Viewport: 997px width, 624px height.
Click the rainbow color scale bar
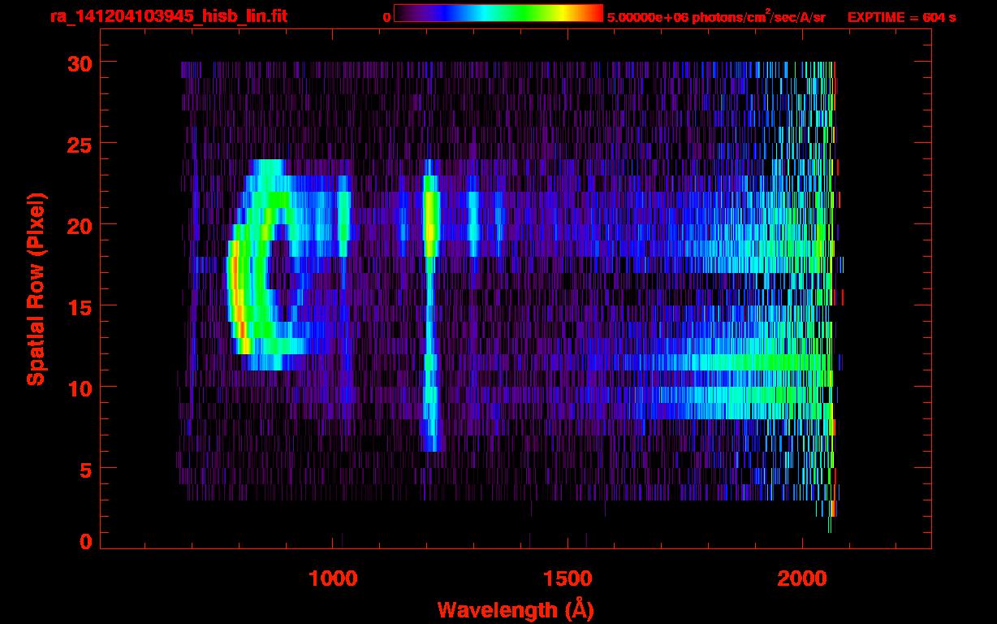click(498, 13)
